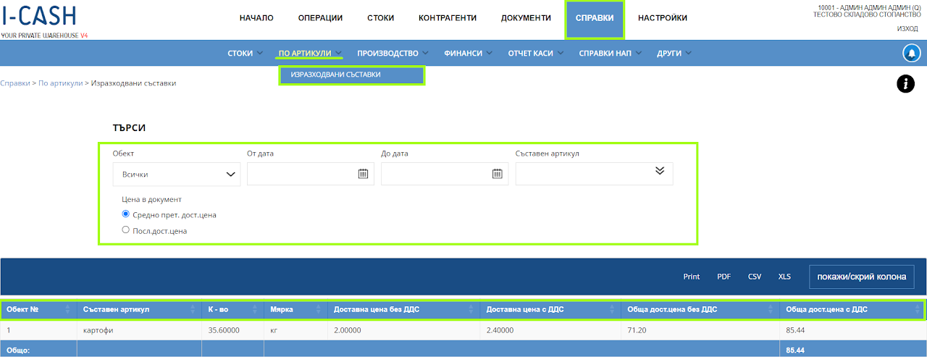Click the 2.00000 price cell
This screenshot has width=927, height=357.
click(x=403, y=330)
